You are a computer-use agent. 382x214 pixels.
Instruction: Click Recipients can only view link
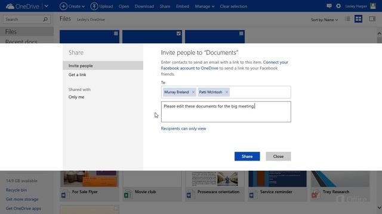[183, 128]
